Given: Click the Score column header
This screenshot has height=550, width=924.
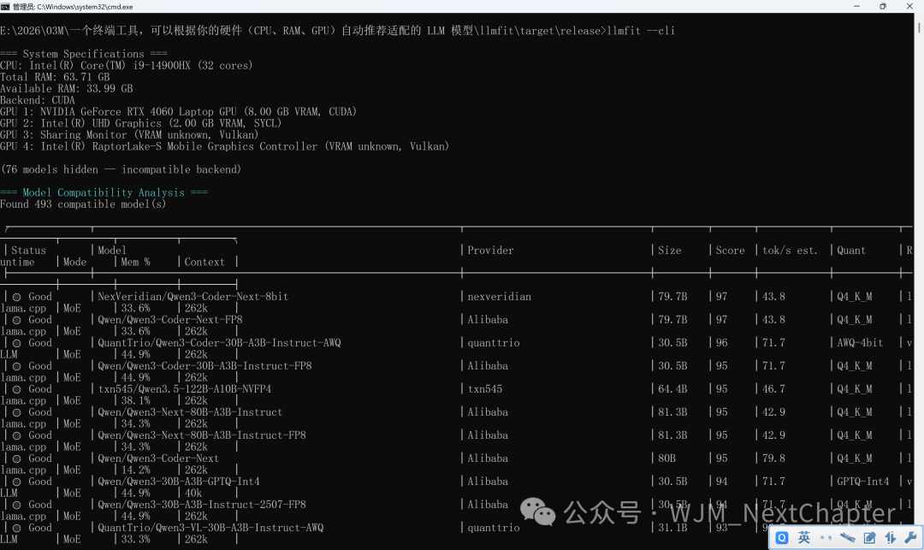Looking at the screenshot, I should click(x=729, y=250).
